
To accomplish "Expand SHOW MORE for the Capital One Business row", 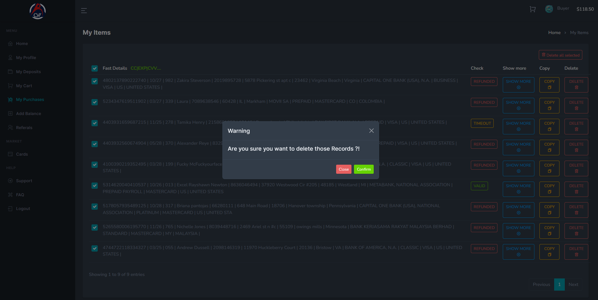I will tap(518, 85).
